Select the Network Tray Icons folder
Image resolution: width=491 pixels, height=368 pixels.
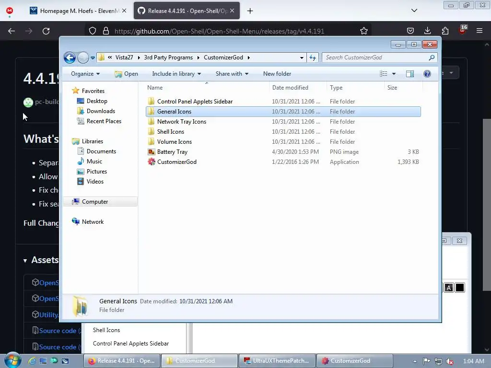point(283,122)
